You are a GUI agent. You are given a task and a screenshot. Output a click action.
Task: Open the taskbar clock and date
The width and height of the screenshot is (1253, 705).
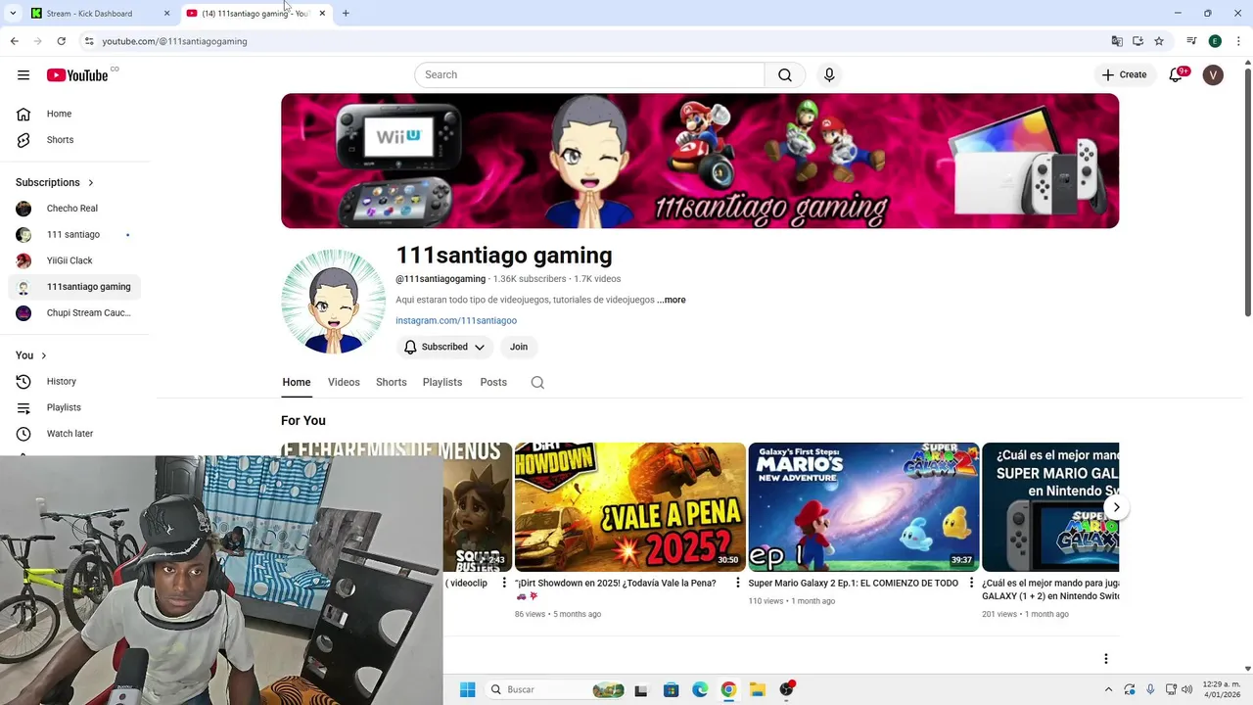point(1221,689)
